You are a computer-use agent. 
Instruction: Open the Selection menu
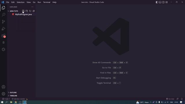click(21, 2)
